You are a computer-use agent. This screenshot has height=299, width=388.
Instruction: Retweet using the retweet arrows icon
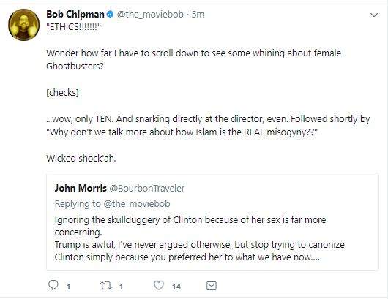106,286
